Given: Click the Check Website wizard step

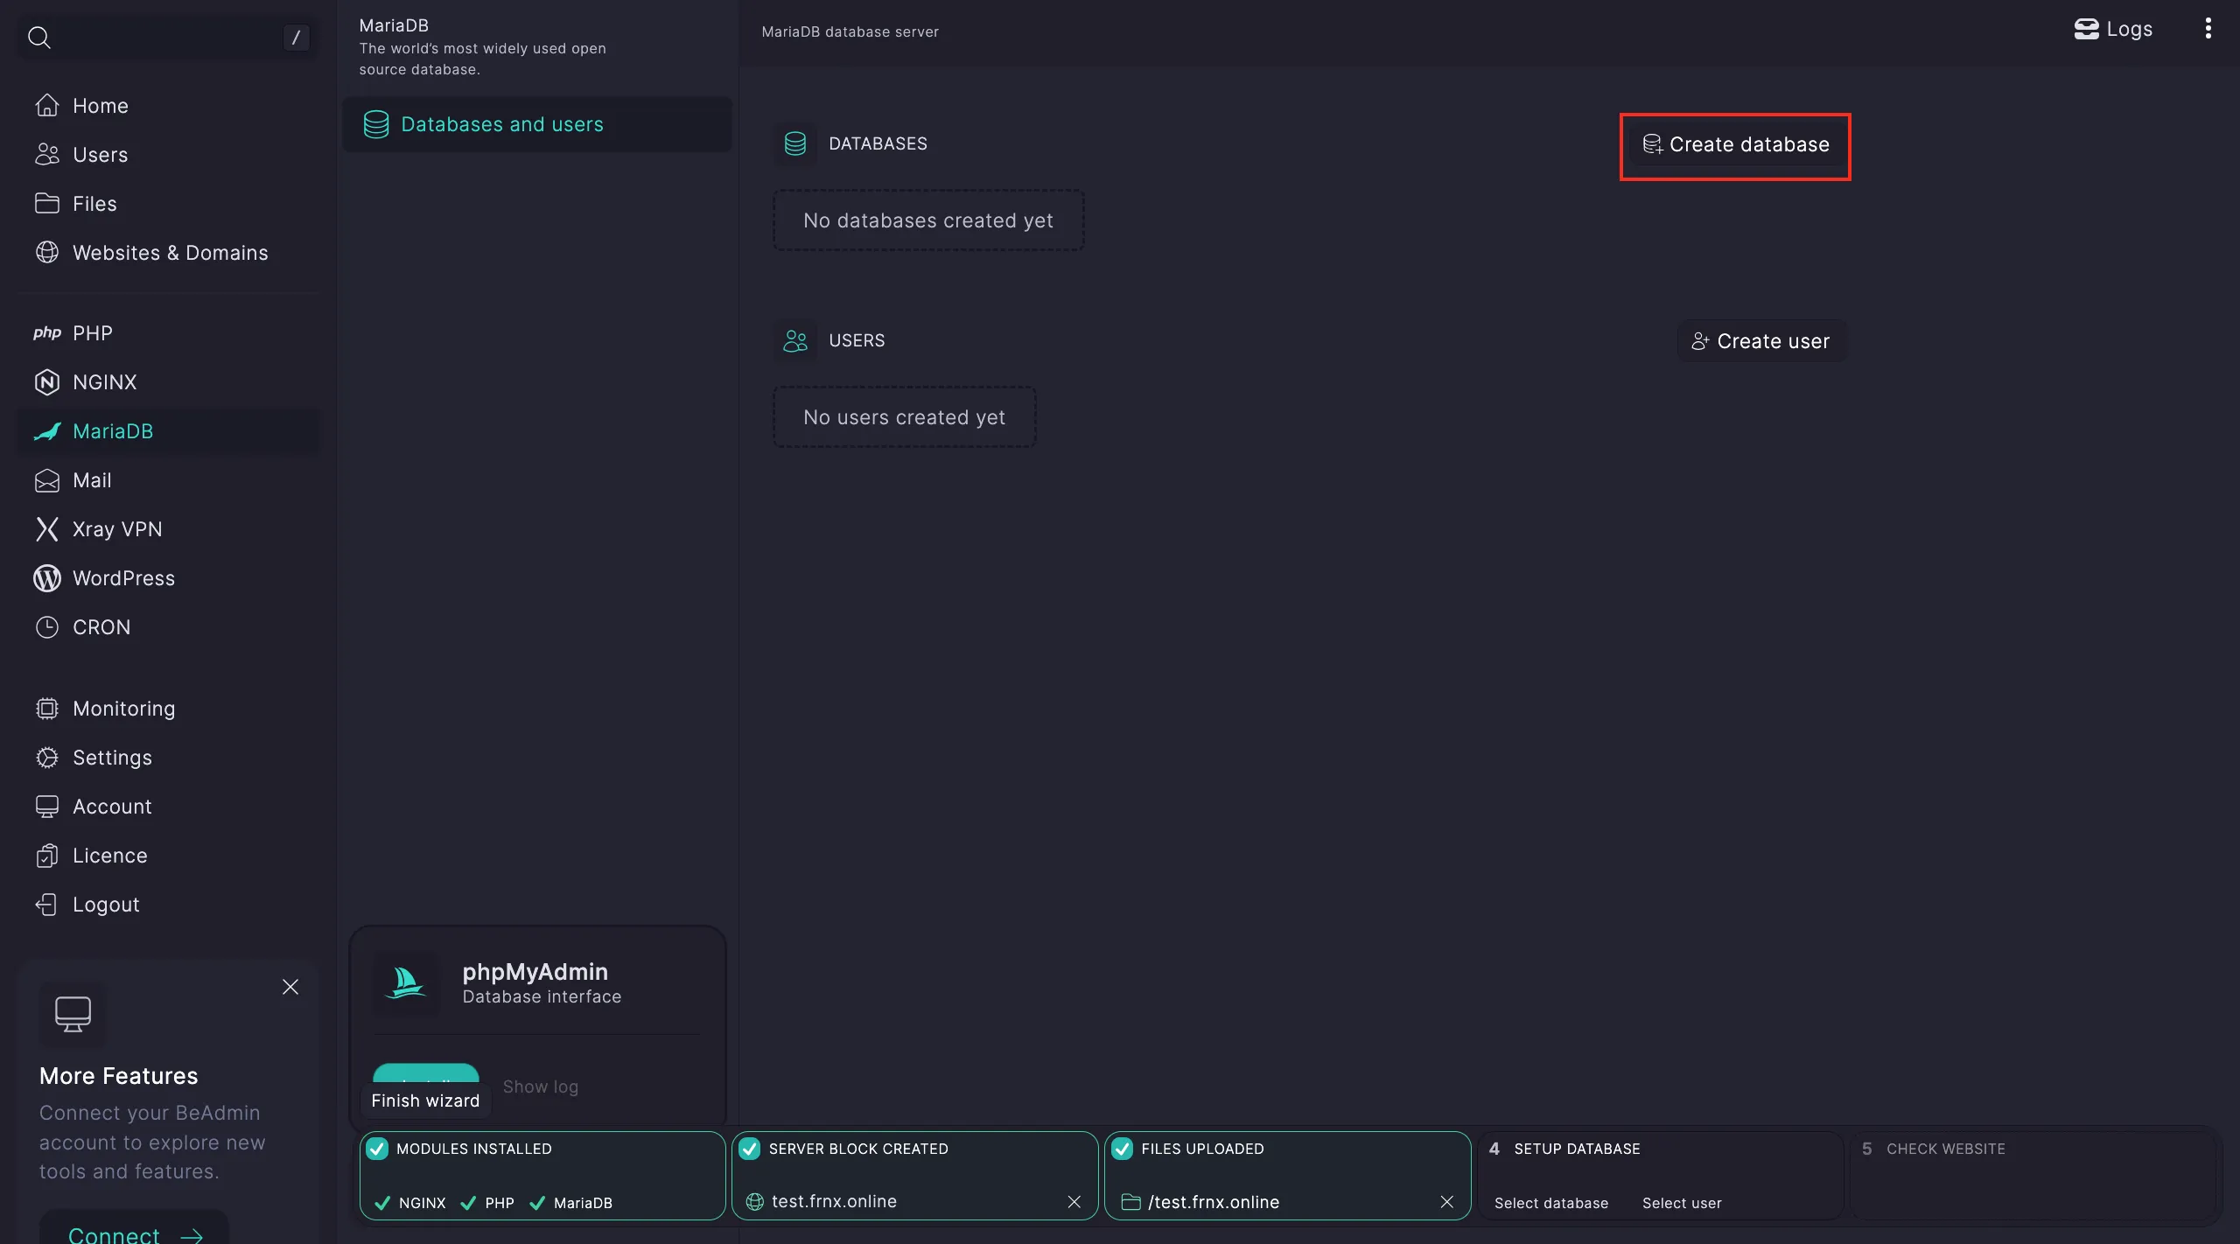Looking at the screenshot, I should [x=2033, y=1176].
